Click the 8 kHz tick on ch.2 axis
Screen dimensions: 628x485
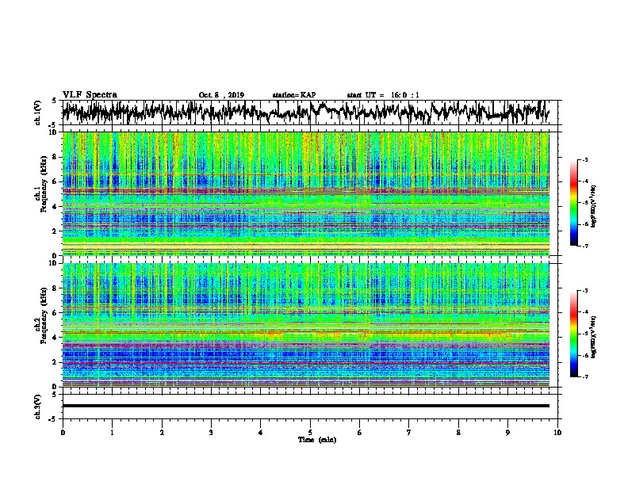[56, 288]
